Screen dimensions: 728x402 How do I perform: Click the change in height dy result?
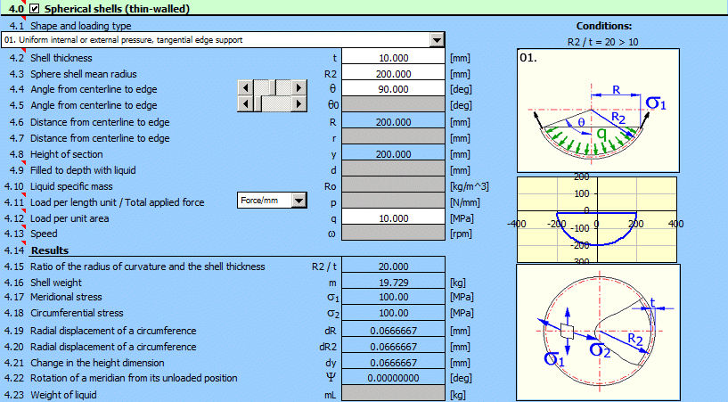point(393,363)
